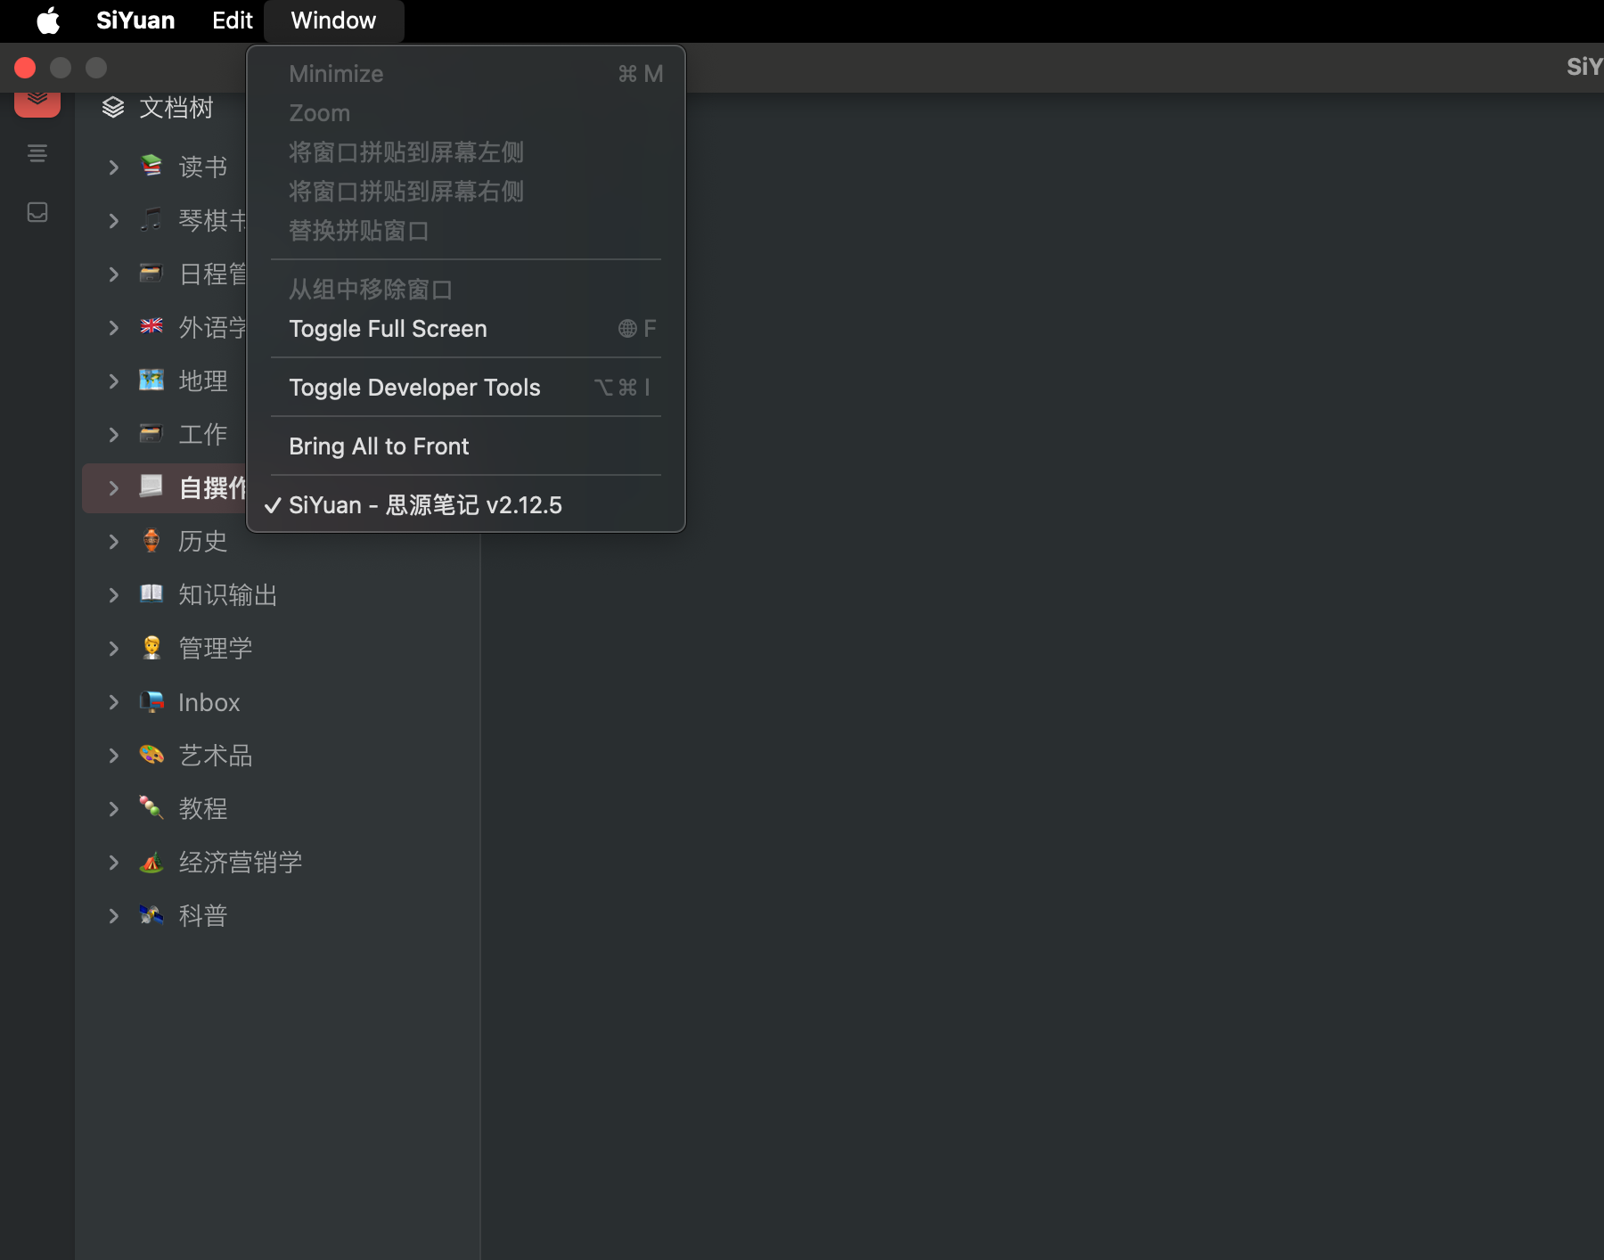Image resolution: width=1604 pixels, height=1260 pixels.
Task: Expand the 自撰作 notebook chevron
Action: pyautogui.click(x=113, y=488)
